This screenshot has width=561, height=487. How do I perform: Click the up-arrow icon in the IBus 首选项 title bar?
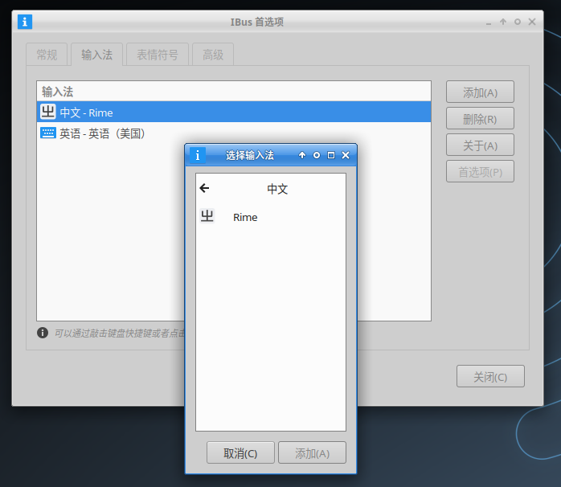[503, 23]
